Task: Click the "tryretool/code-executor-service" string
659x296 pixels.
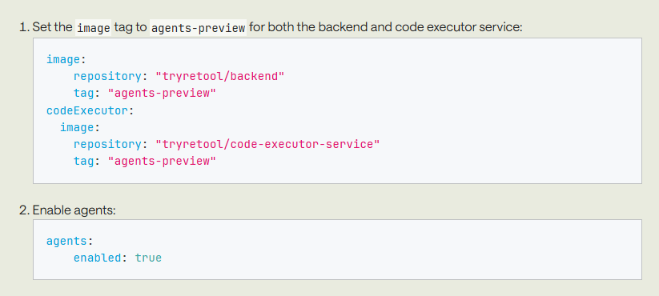Action: pos(267,144)
